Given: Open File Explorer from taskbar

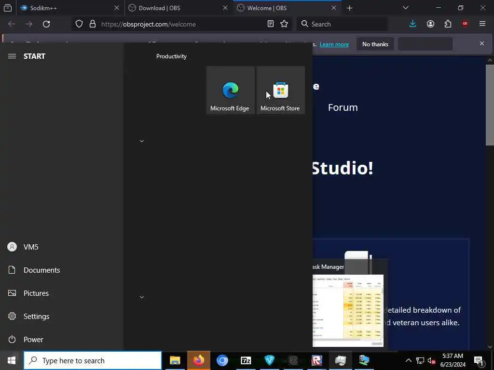Looking at the screenshot, I should coord(175,360).
